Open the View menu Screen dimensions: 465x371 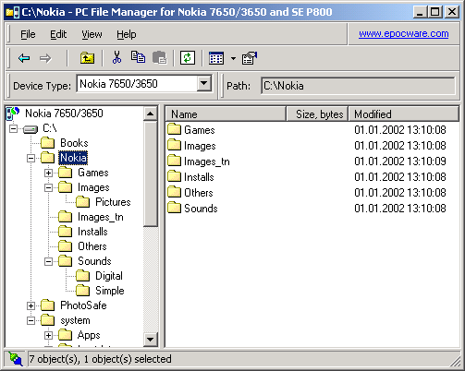(92, 34)
